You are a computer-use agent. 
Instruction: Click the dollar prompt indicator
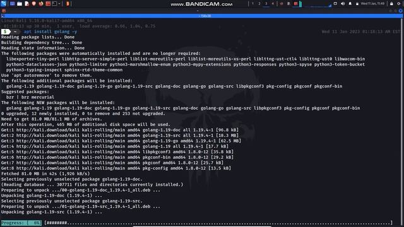(x=5, y=32)
